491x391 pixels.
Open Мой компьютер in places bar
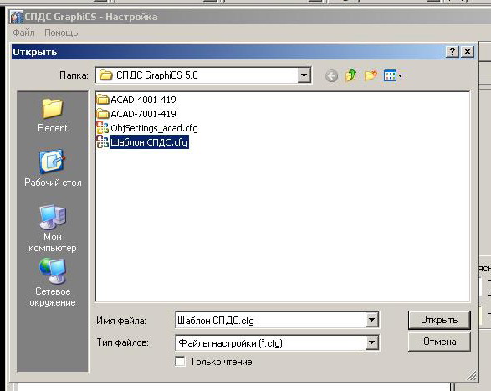tap(53, 229)
